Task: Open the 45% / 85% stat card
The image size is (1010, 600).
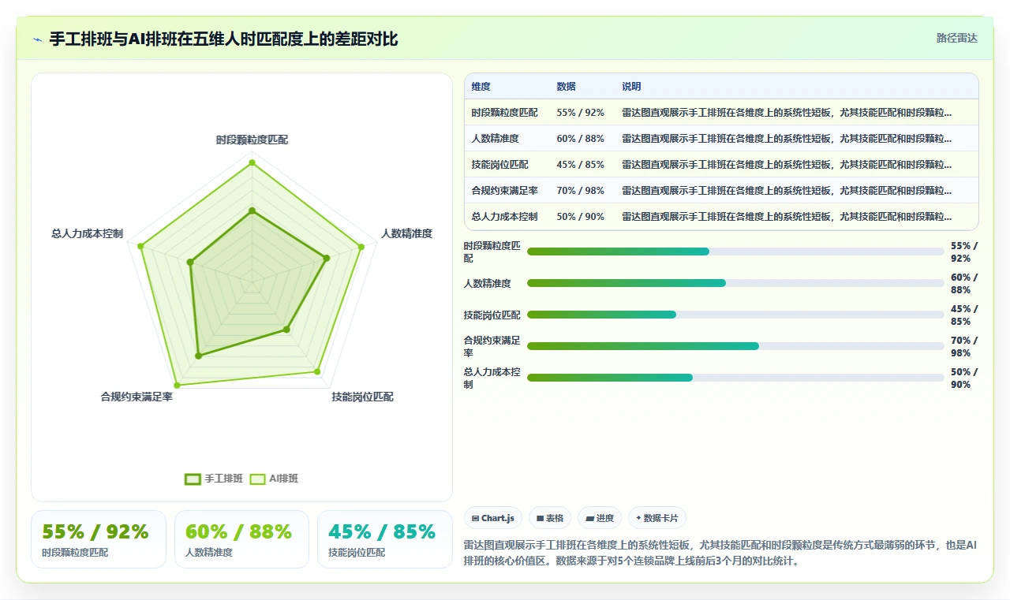Action: pos(385,539)
